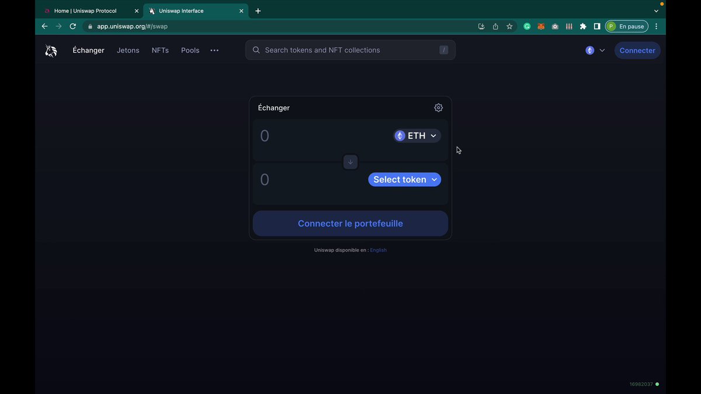Image resolution: width=701 pixels, height=394 pixels.
Task: Click the share page icon
Action: click(x=495, y=26)
